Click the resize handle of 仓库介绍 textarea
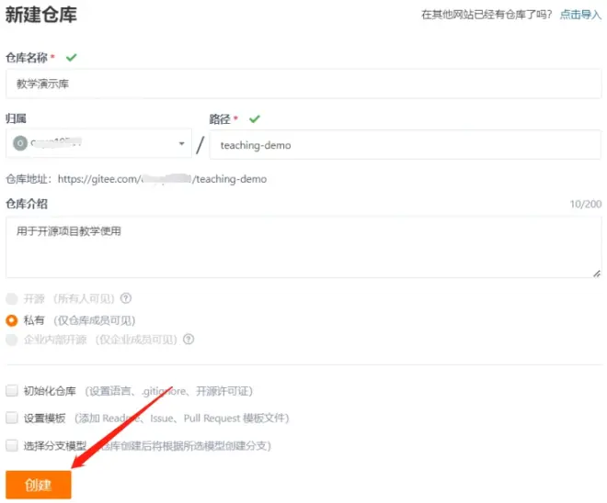607x503 pixels. 596,273
